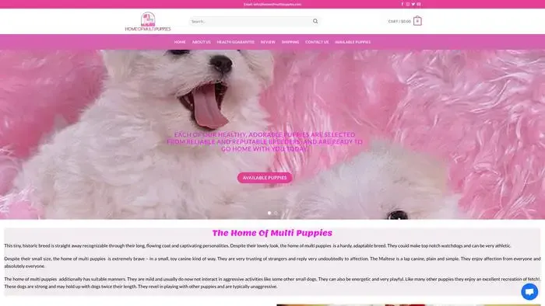
Task: Open the Instagram social icon
Action: (408, 4)
